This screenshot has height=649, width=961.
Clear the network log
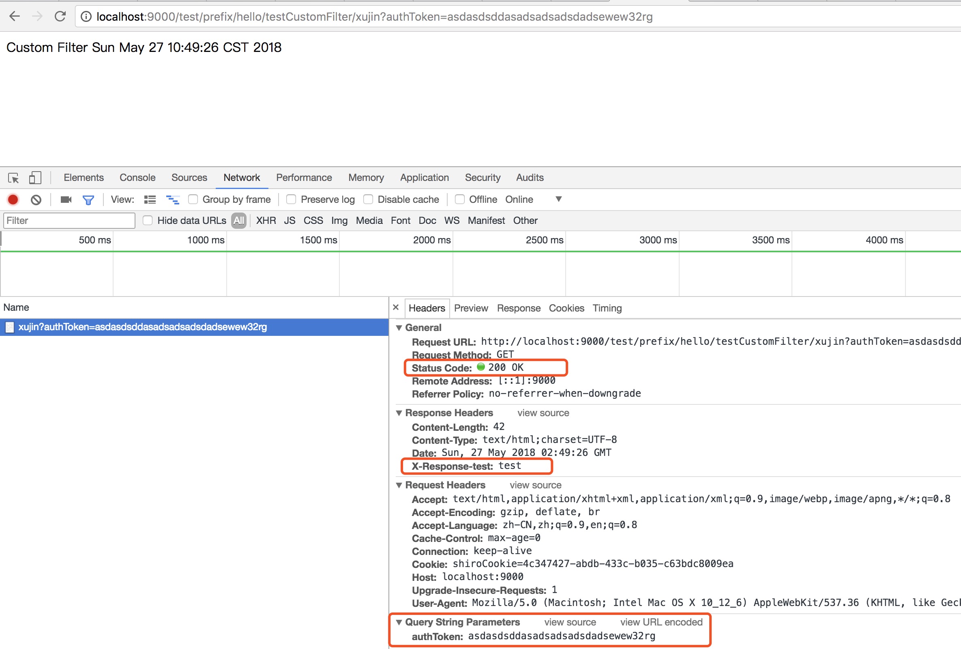pyautogui.click(x=36, y=200)
